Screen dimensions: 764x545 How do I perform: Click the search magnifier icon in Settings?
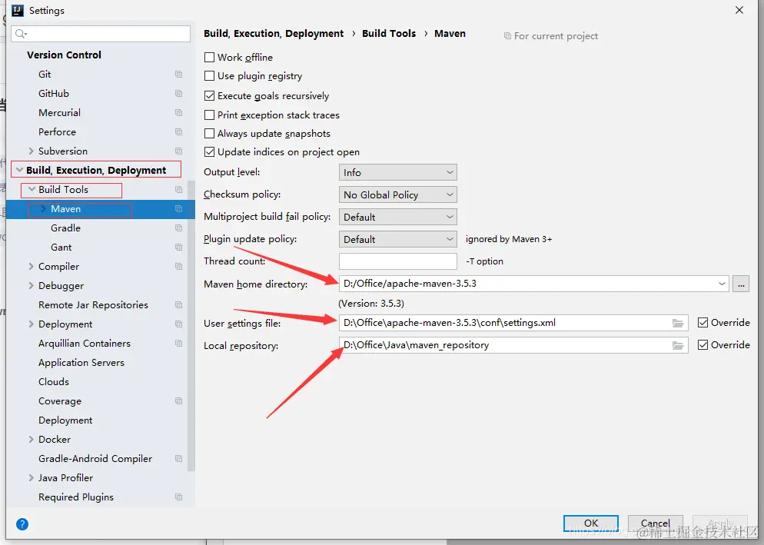coord(21,34)
